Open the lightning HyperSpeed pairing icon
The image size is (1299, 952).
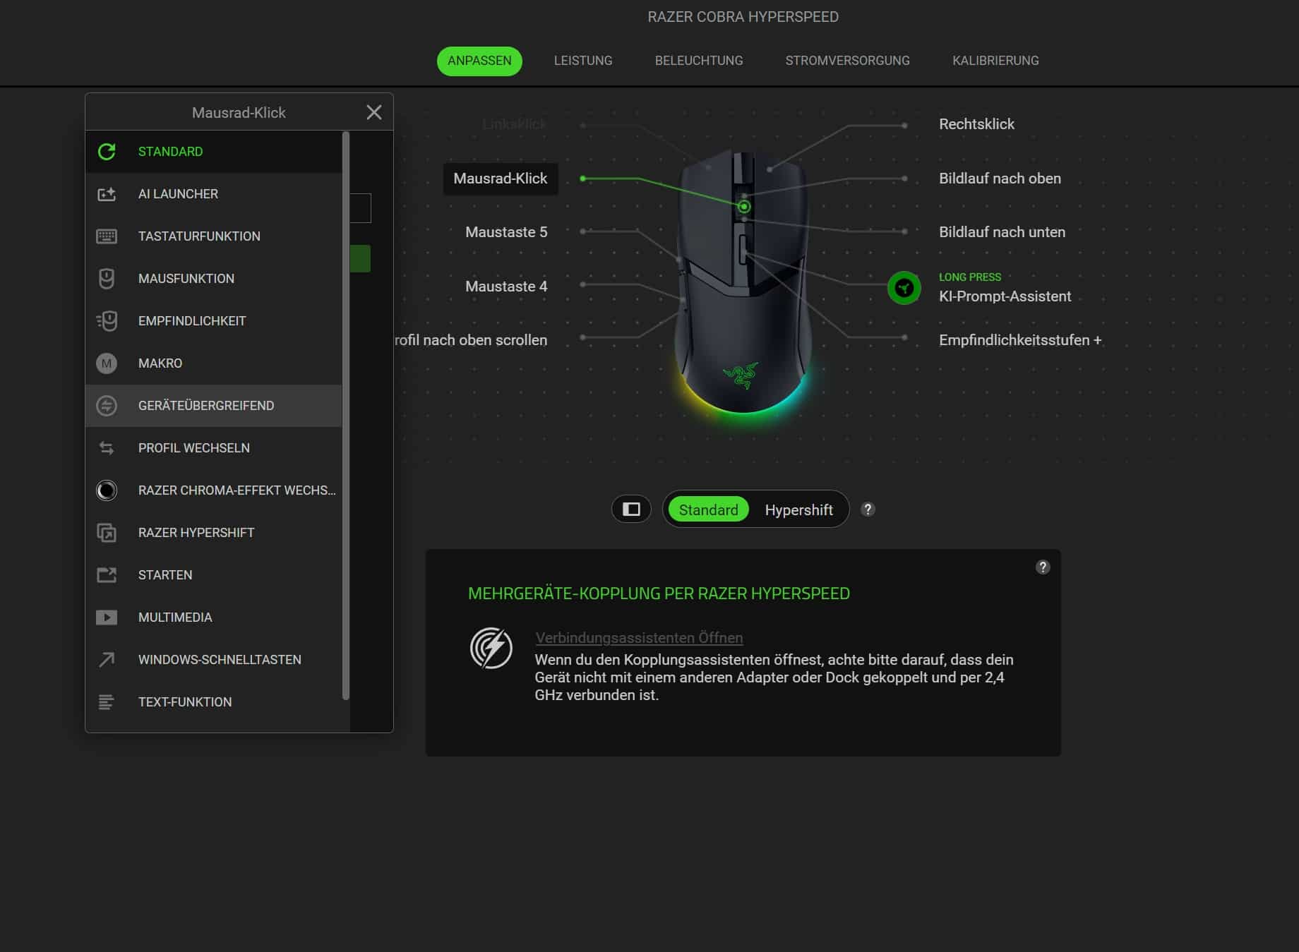click(x=491, y=648)
